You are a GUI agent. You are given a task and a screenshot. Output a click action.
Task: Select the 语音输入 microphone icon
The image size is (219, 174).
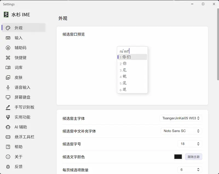(8, 87)
